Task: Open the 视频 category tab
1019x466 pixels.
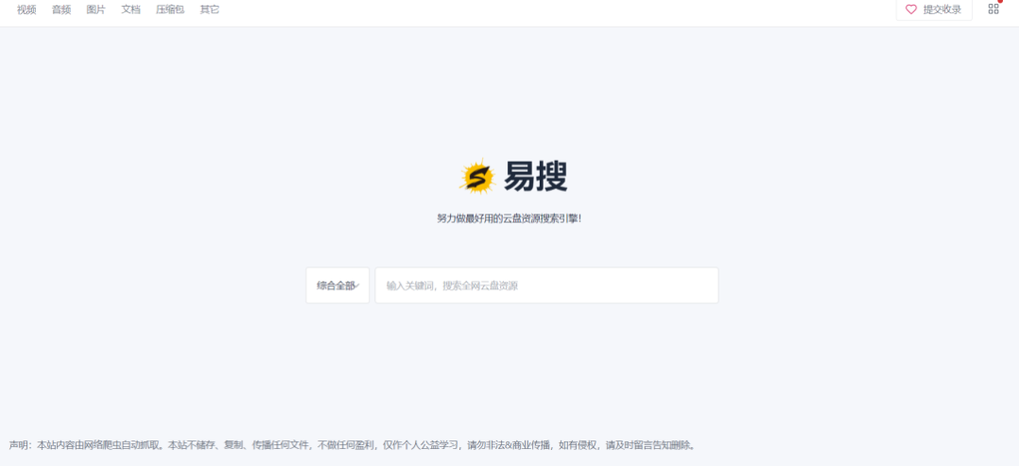Action: (26, 9)
